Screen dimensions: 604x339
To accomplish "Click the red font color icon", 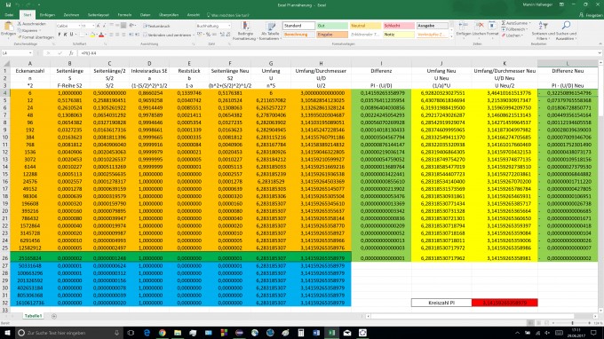I will [x=101, y=35].
